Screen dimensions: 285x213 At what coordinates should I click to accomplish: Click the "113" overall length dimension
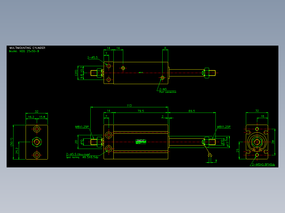[129, 105]
